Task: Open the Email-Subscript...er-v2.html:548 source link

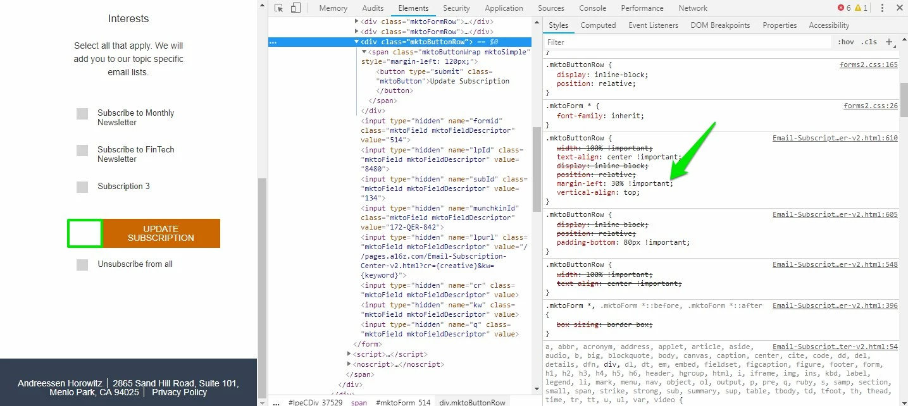Action: (x=835, y=264)
